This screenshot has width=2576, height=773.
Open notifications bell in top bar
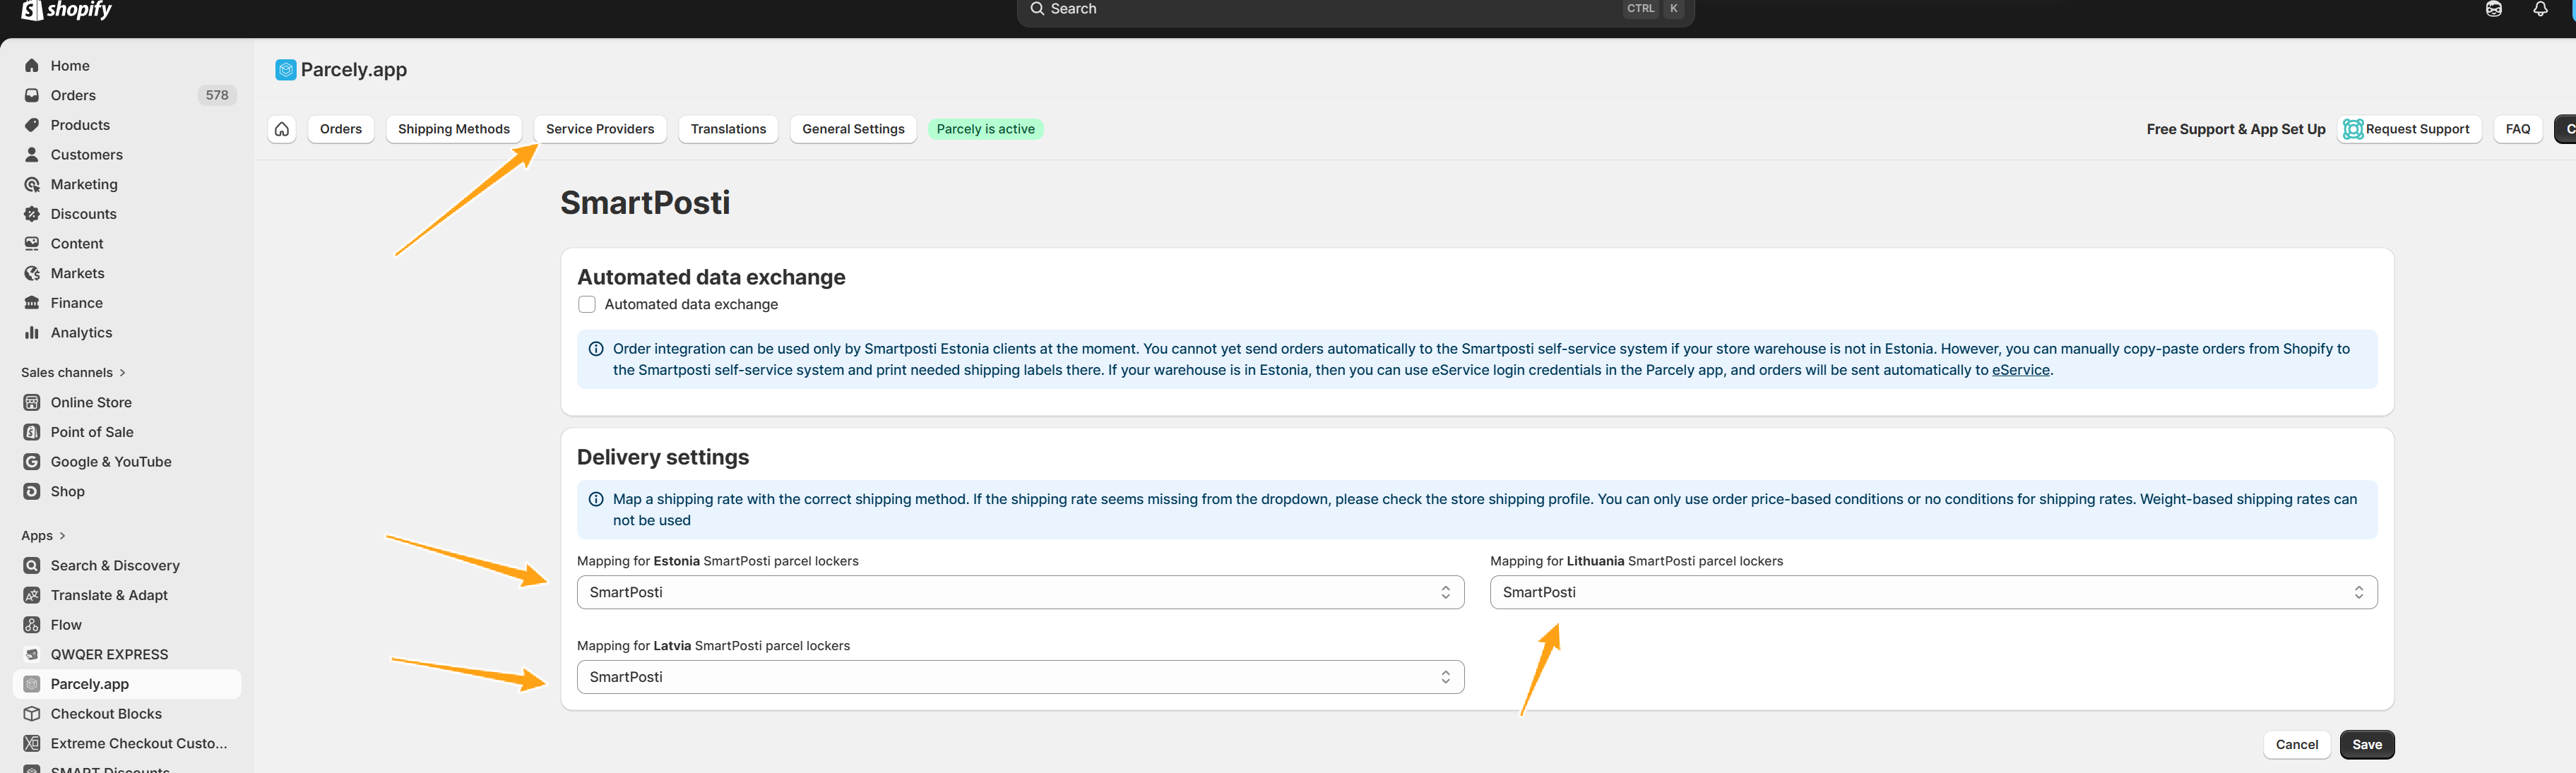[2540, 9]
